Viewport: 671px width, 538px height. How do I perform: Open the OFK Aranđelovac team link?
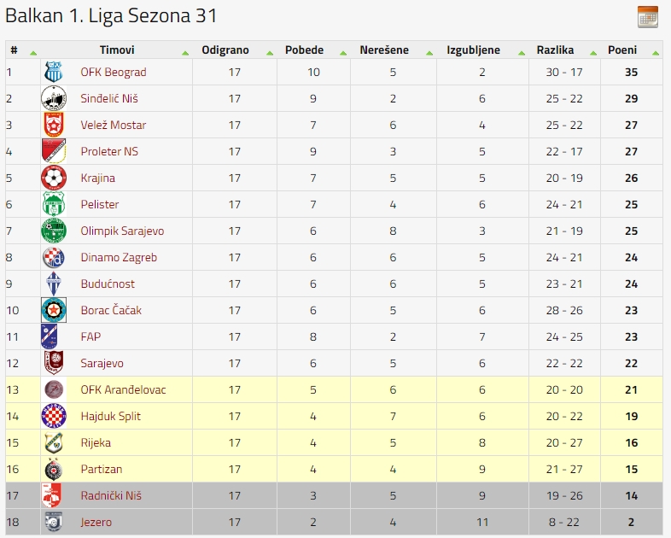(123, 389)
